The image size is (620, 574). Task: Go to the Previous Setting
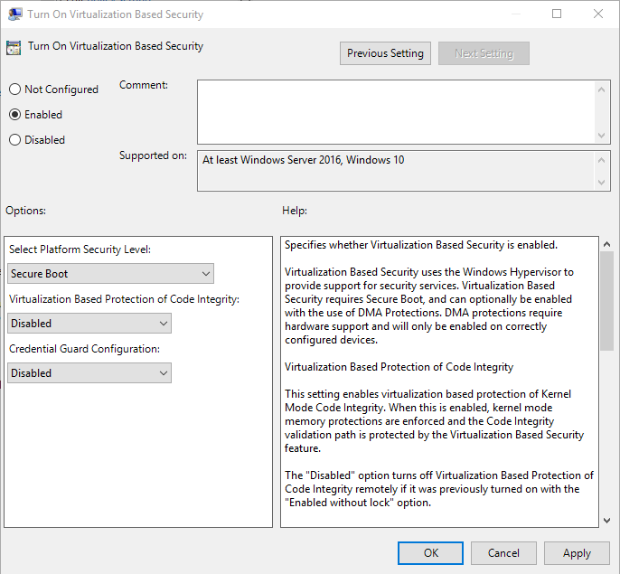pos(385,53)
